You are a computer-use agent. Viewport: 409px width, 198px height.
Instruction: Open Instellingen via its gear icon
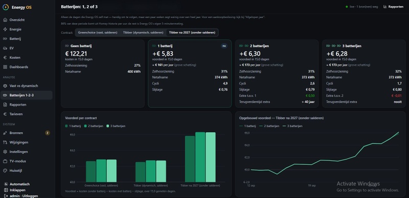point(5,151)
